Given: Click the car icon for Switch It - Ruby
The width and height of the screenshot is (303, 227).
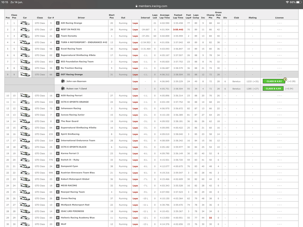Looking at the screenshot, I should click(x=25, y=160).
